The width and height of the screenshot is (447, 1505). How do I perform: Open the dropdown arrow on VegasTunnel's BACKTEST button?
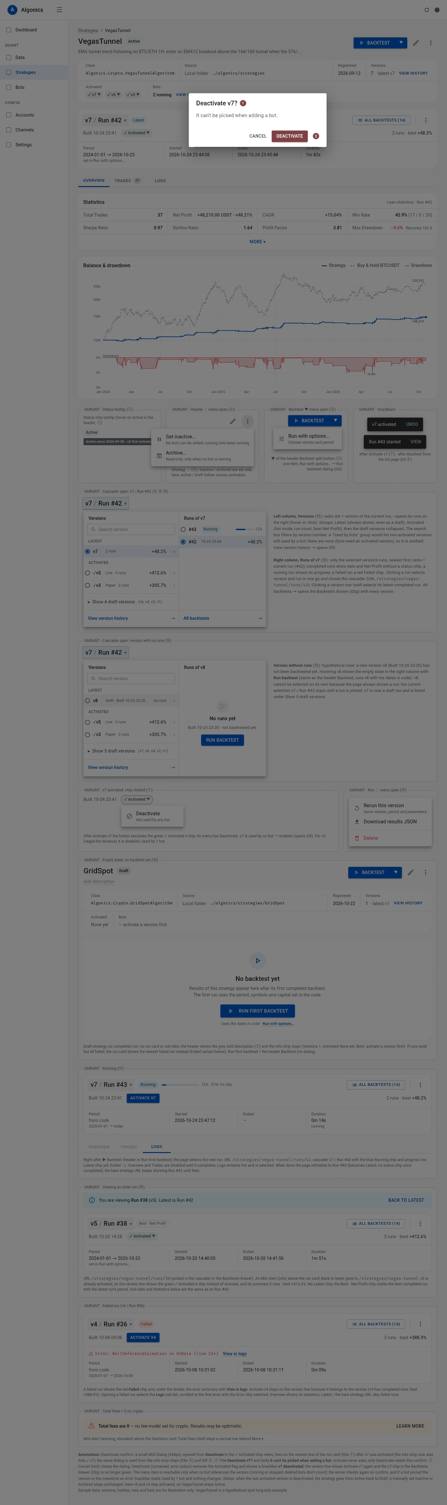401,43
